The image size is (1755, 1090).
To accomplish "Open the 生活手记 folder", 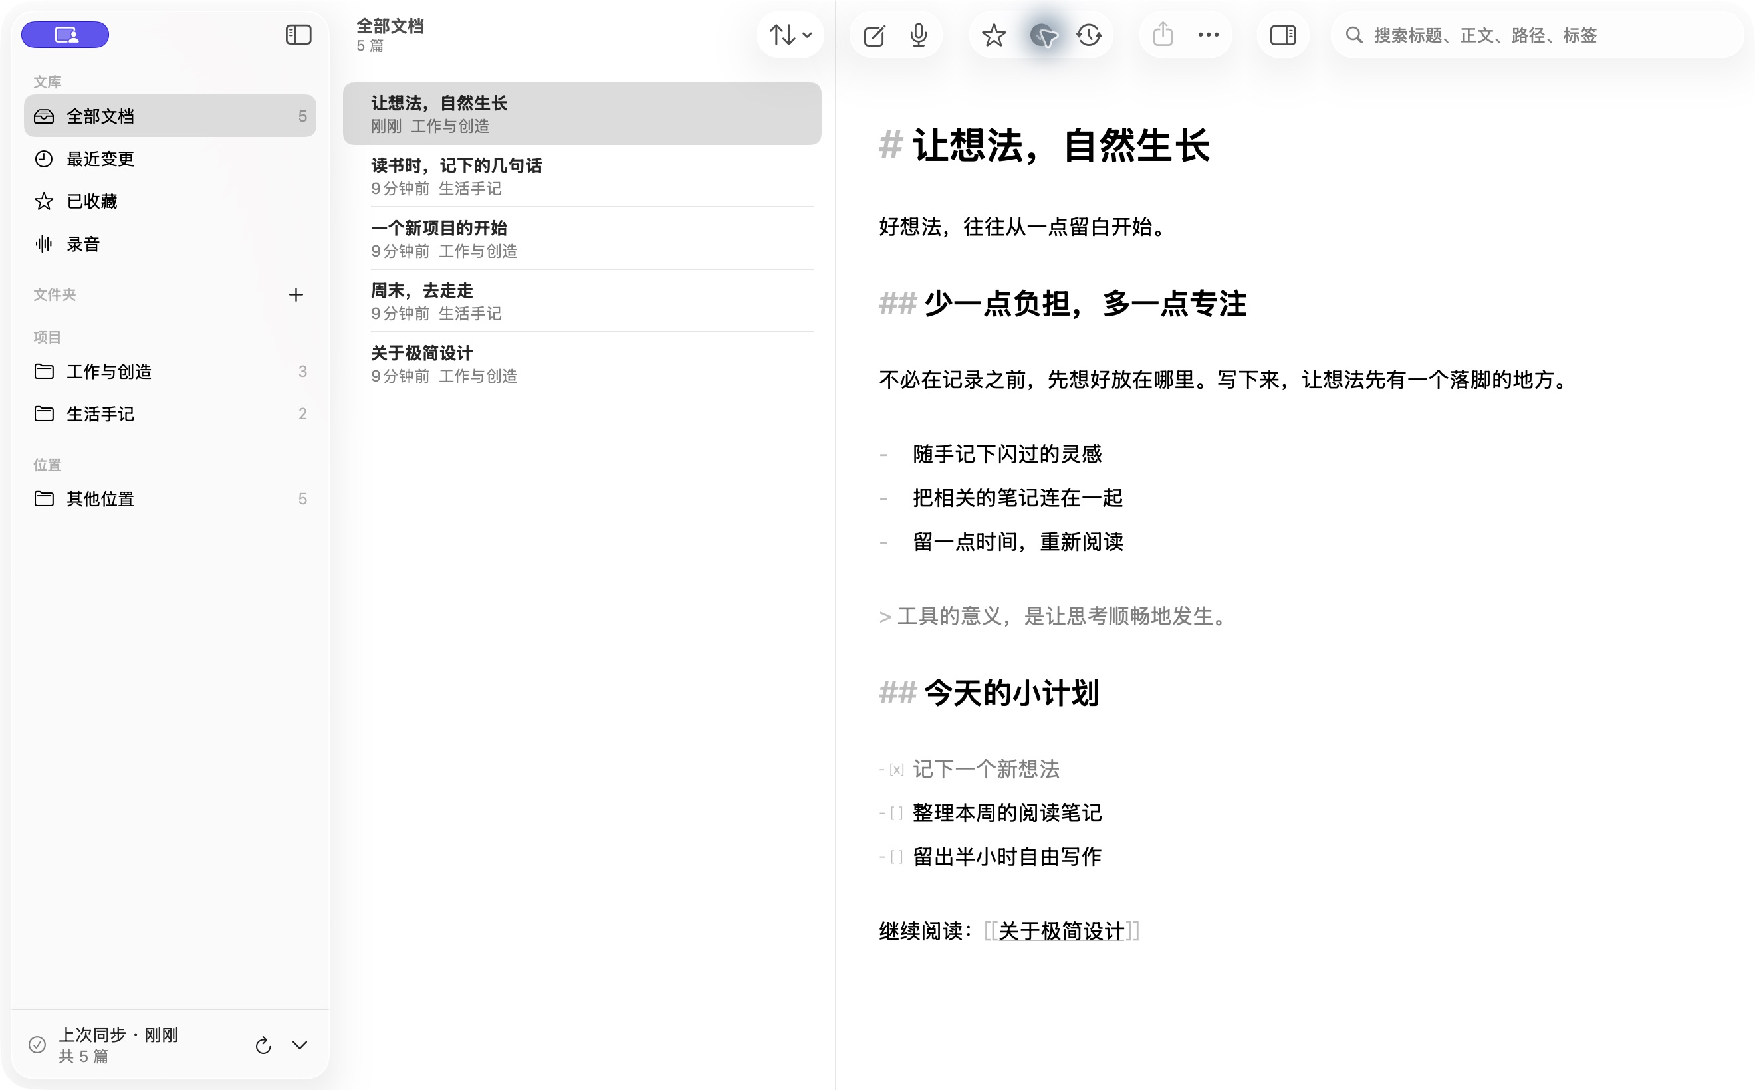I will coord(170,414).
